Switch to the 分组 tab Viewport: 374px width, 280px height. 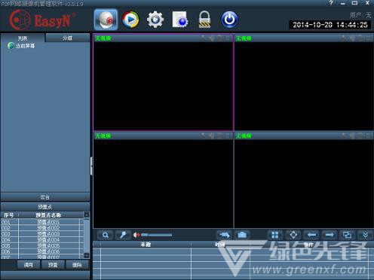pos(67,38)
